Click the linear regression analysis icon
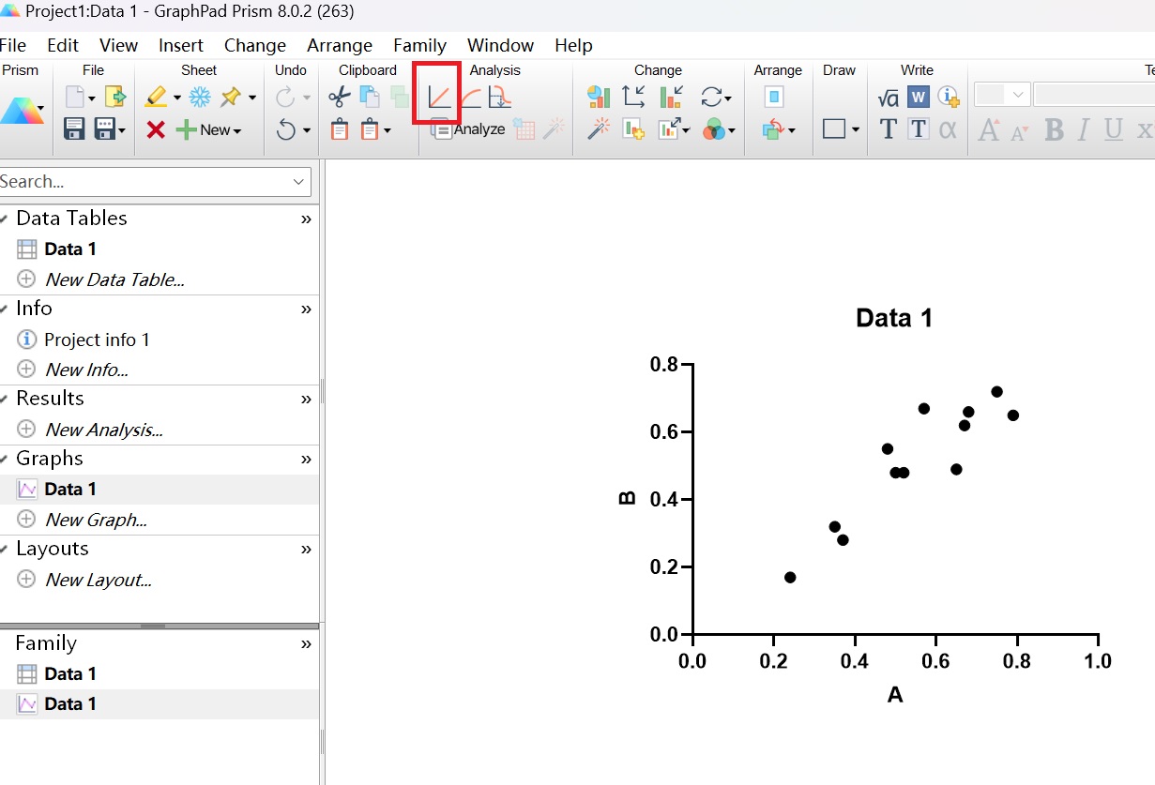 [x=438, y=97]
